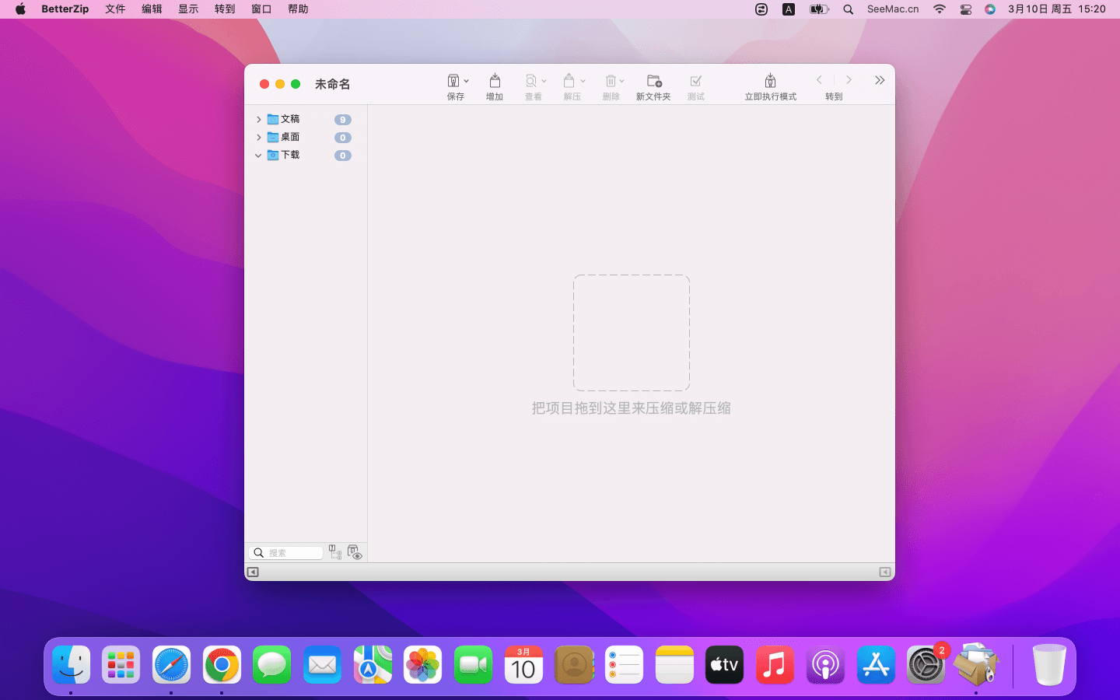Viewport: 1120px width, 700px height.
Task: Toggle the left sidebar panel button
Action: (x=253, y=572)
